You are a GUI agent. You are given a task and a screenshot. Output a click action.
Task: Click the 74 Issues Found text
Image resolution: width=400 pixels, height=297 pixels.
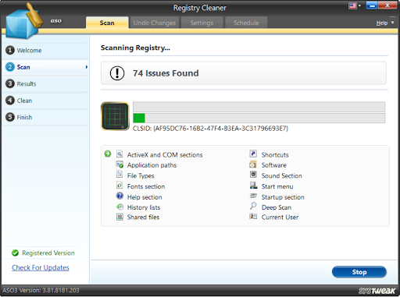[x=166, y=73]
